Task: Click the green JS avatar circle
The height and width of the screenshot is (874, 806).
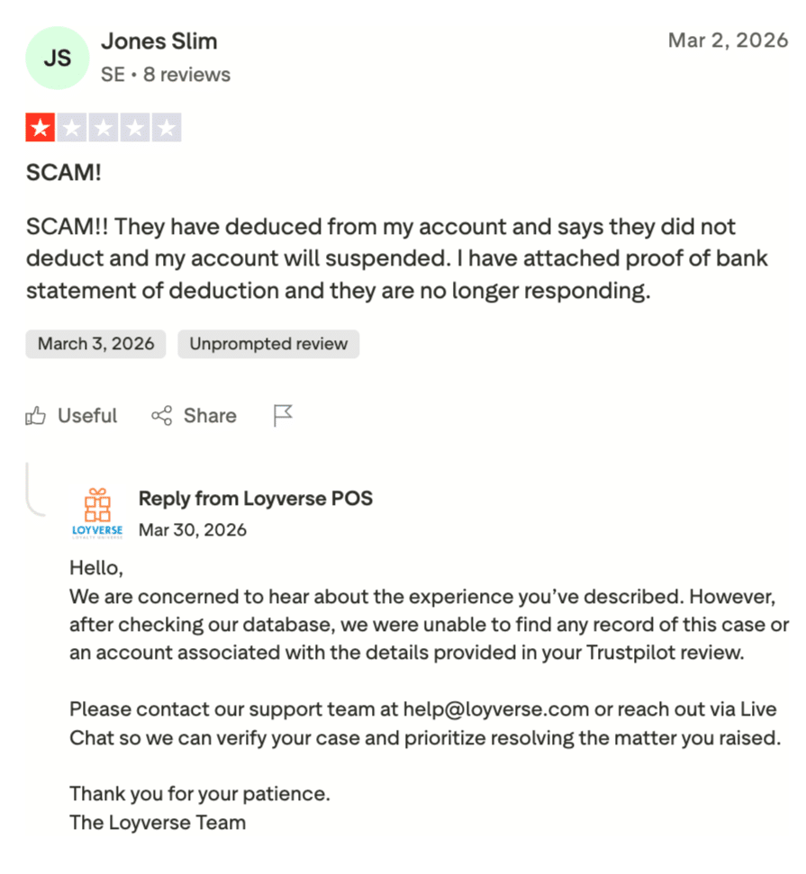Action: tap(58, 58)
